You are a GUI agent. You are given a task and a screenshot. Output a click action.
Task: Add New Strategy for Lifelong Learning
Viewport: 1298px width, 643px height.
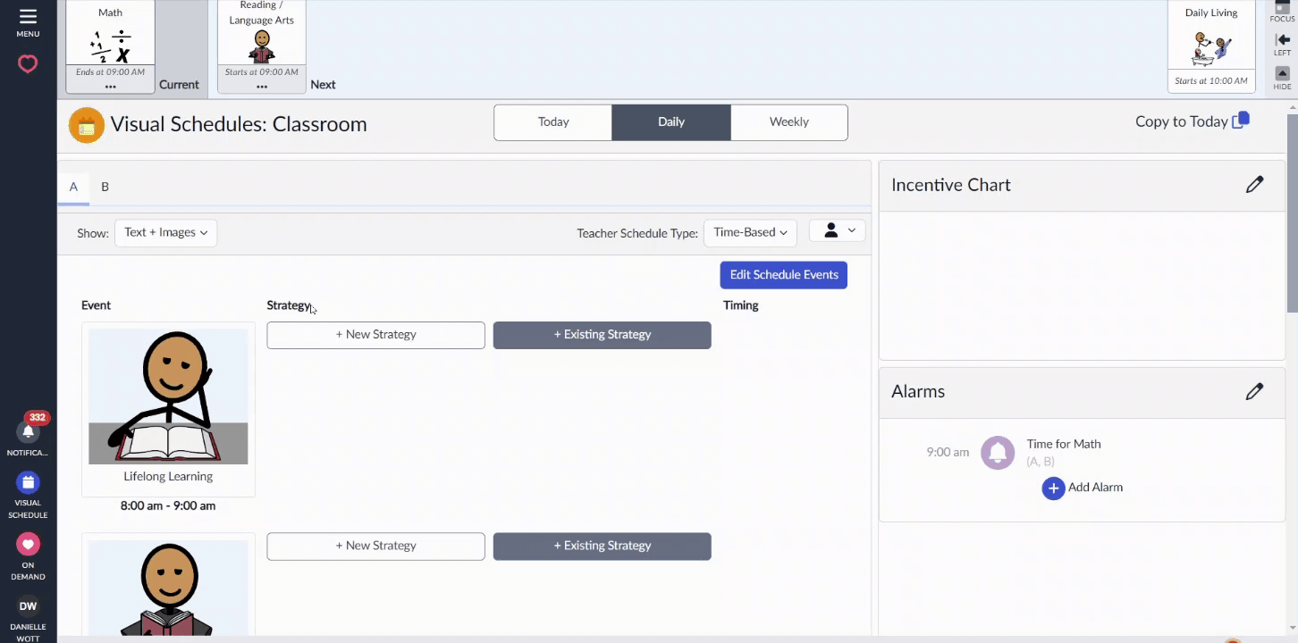[375, 335]
